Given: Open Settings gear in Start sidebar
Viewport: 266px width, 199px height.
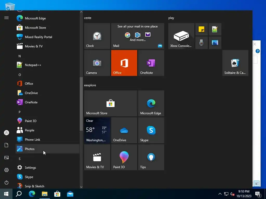Looking at the screenshot, I should click(x=6, y=170).
